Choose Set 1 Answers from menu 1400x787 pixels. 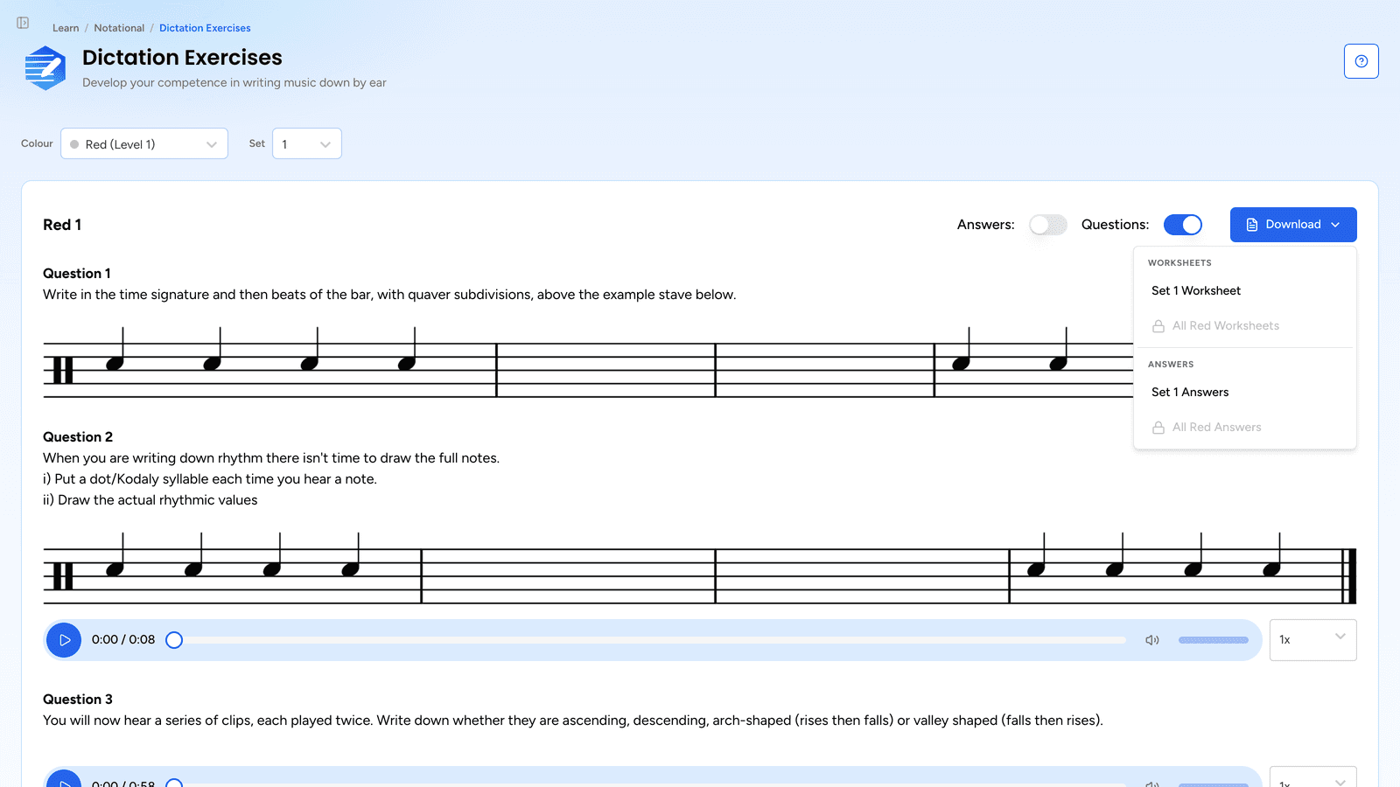point(1244,393)
